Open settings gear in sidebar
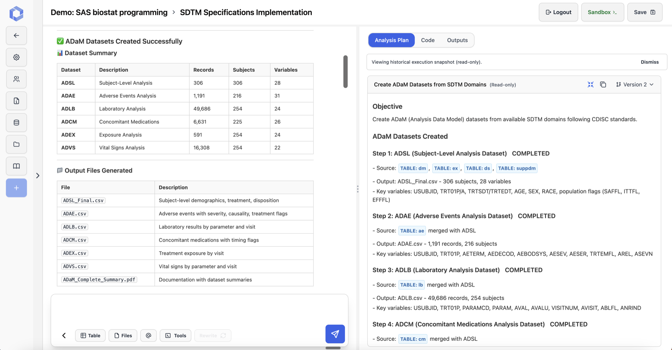Viewport: 672px width, 350px height. [x=16, y=57]
